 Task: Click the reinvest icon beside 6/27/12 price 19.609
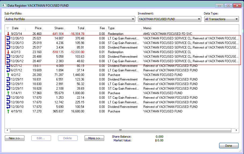[8, 70]
